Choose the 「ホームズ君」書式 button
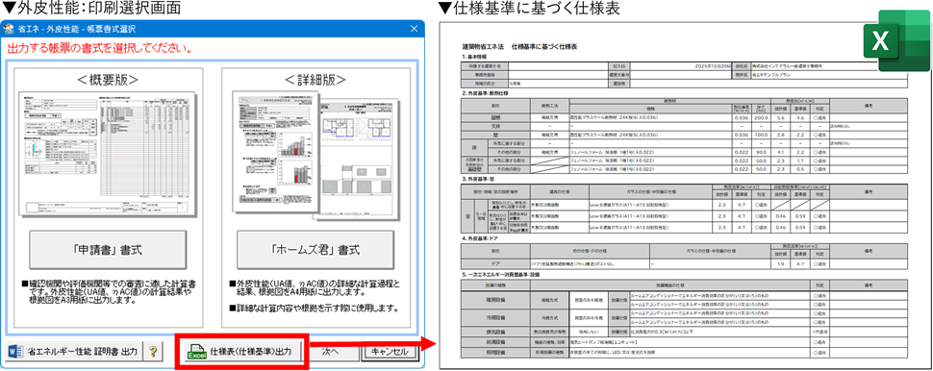The image size is (933, 371). pyautogui.click(x=315, y=250)
